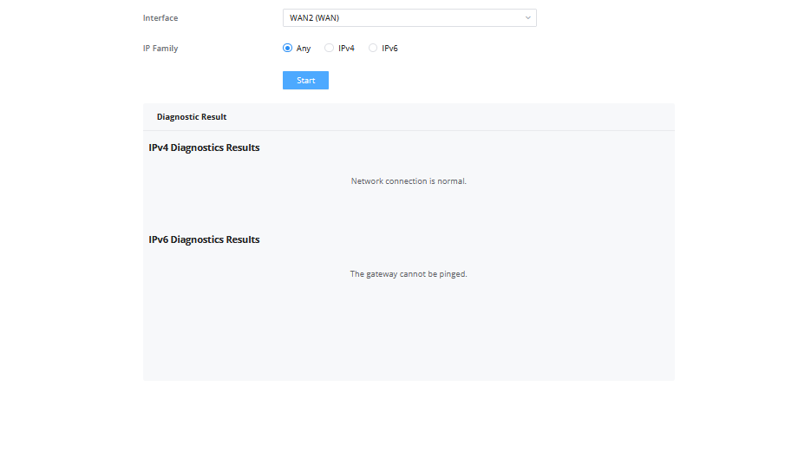This screenshot has width=798, height=459.
Task: Select the IPv6 radio button
Action: coord(373,48)
